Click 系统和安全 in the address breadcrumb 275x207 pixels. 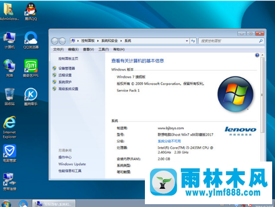[x=110, y=41]
